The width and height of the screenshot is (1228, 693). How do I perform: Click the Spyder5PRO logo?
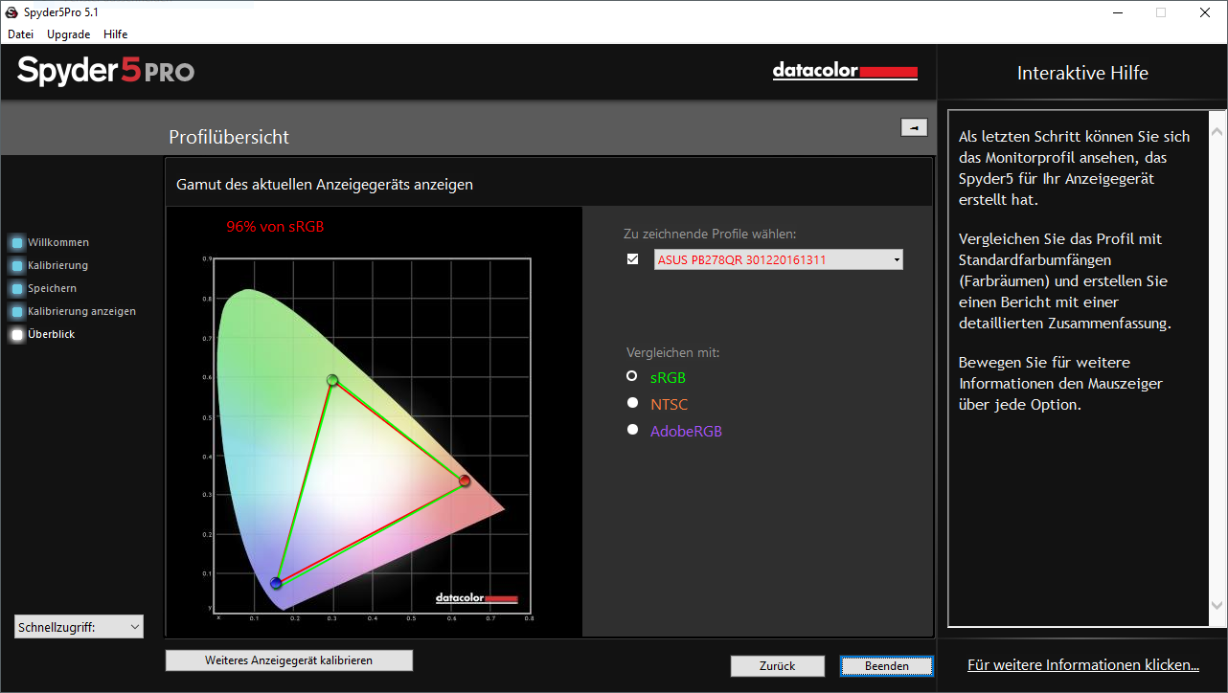coord(105,71)
